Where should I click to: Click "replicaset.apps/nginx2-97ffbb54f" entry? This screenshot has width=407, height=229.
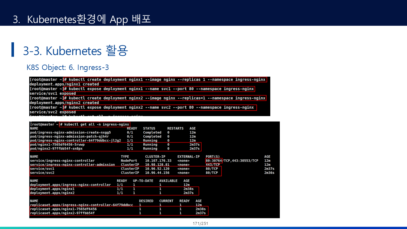[x=62, y=213]
